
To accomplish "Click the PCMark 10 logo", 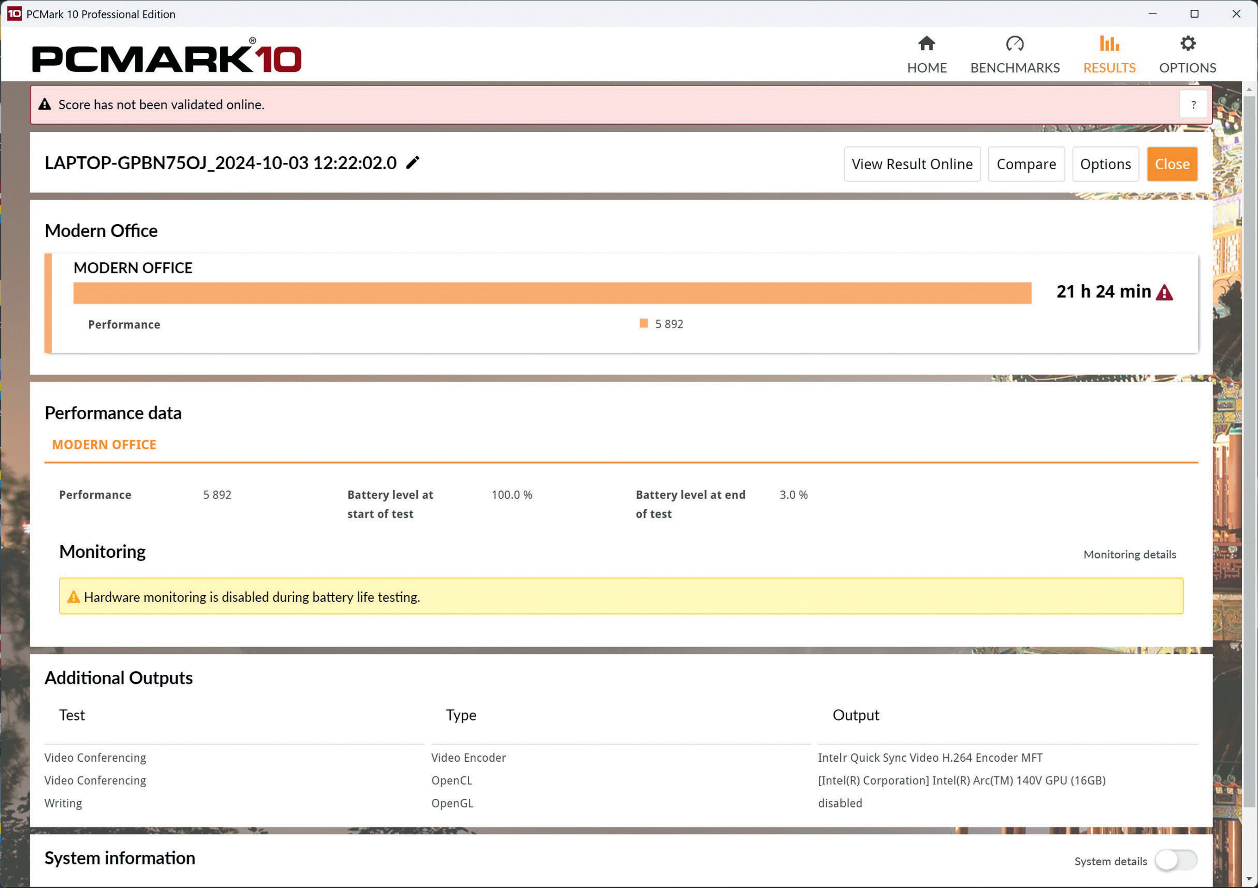I will point(167,56).
